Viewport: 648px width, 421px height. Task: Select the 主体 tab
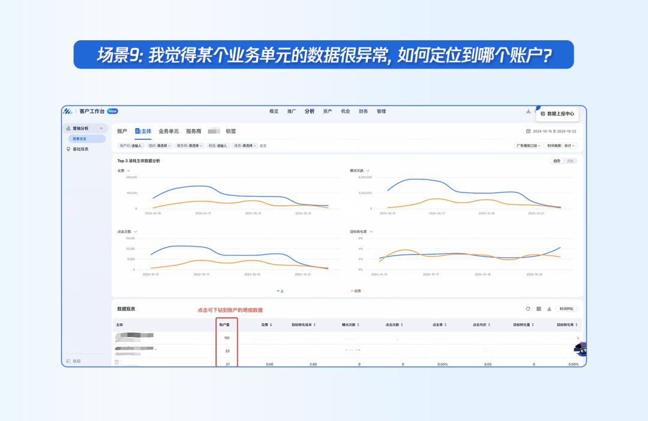click(143, 131)
